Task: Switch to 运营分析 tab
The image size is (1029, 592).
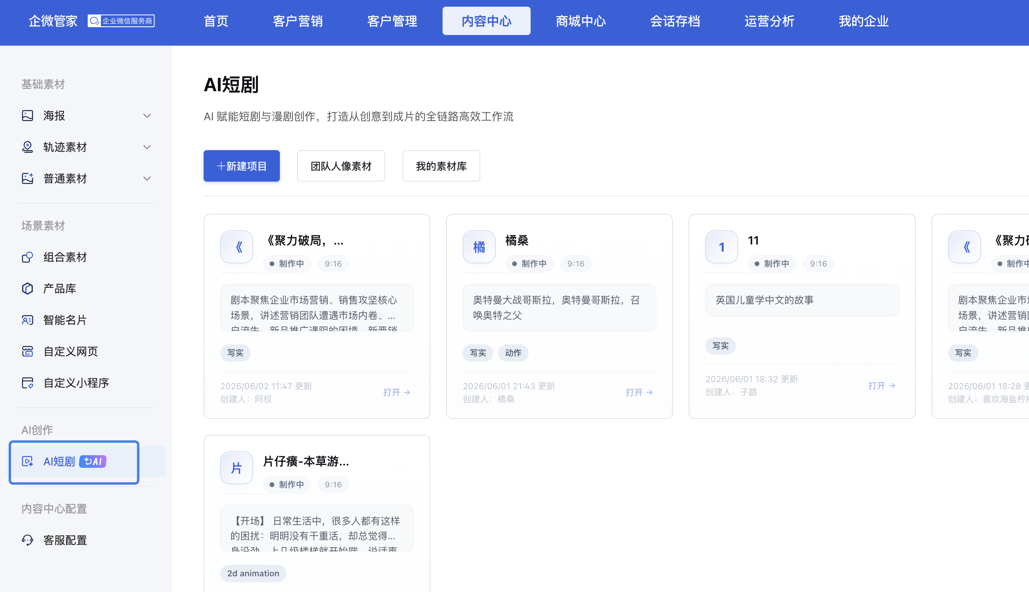Action: tap(769, 21)
